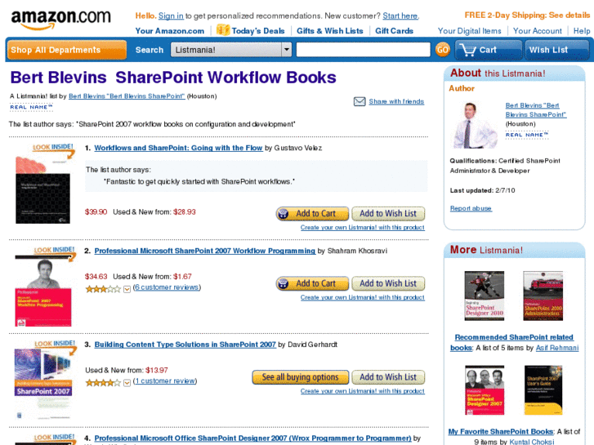The image size is (594, 445).
Task: Open Shahram Khosravi book cover image
Action: (45, 287)
